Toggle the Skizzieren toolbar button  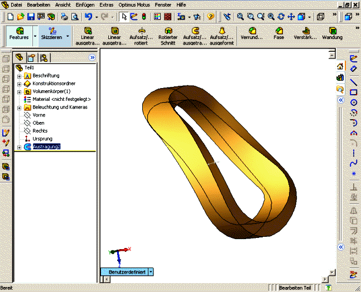pyautogui.click(x=52, y=35)
